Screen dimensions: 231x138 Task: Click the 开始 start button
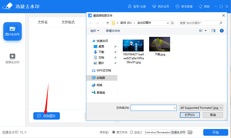pyautogui.click(x=216, y=132)
